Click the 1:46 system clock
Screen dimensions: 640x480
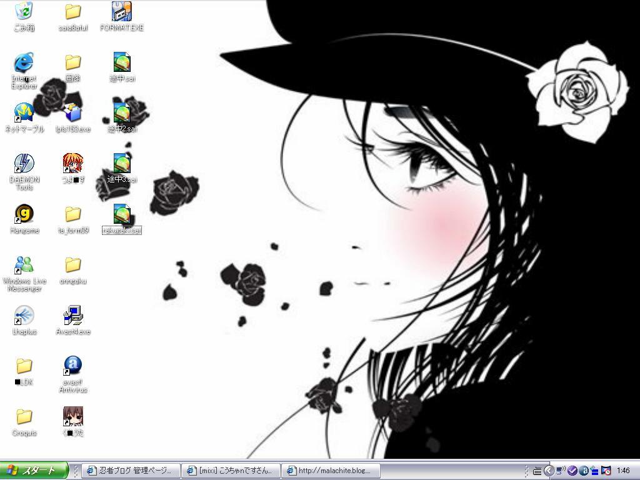point(623,471)
